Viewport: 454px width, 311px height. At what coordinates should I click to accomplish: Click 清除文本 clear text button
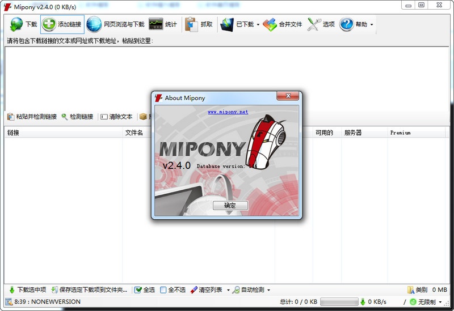tap(116, 117)
